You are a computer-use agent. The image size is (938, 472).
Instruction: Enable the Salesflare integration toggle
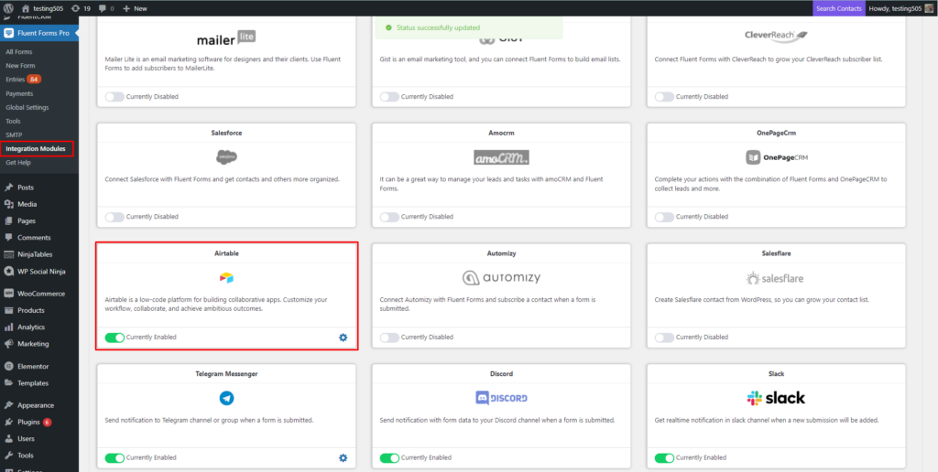point(664,338)
